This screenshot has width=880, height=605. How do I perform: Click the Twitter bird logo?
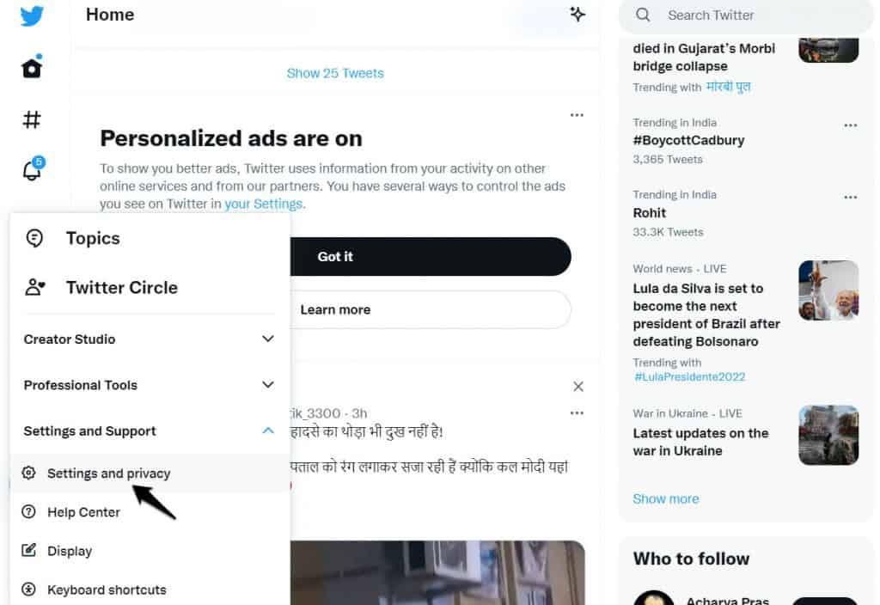click(x=32, y=15)
